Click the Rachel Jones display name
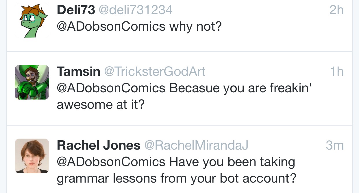359x193 pixels. click(99, 145)
